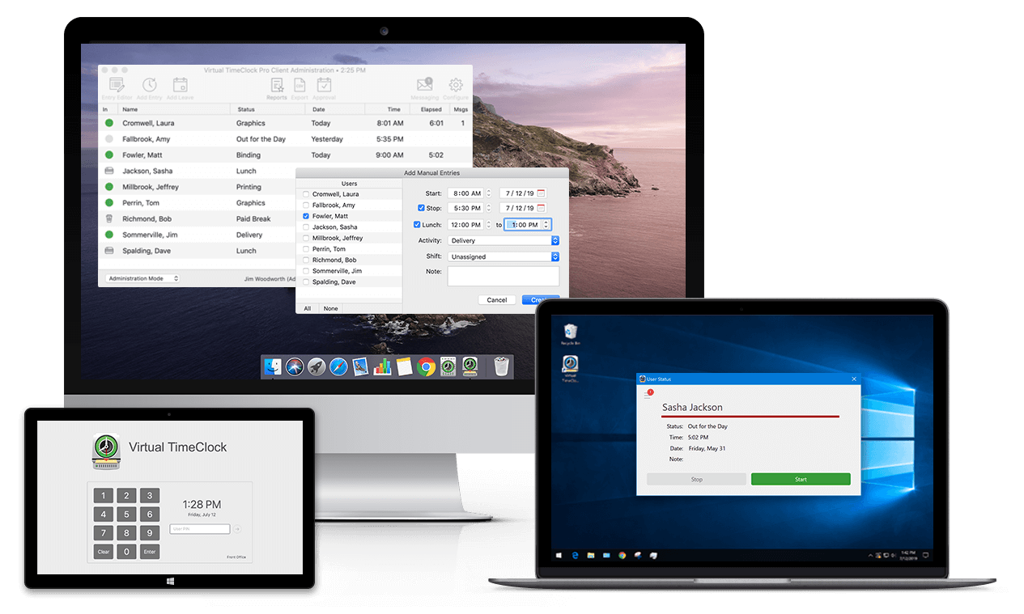Click the Add Leave calendar icon

tap(180, 85)
